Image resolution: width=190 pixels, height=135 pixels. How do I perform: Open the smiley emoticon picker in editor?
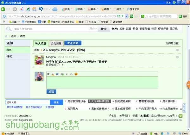point(76,74)
